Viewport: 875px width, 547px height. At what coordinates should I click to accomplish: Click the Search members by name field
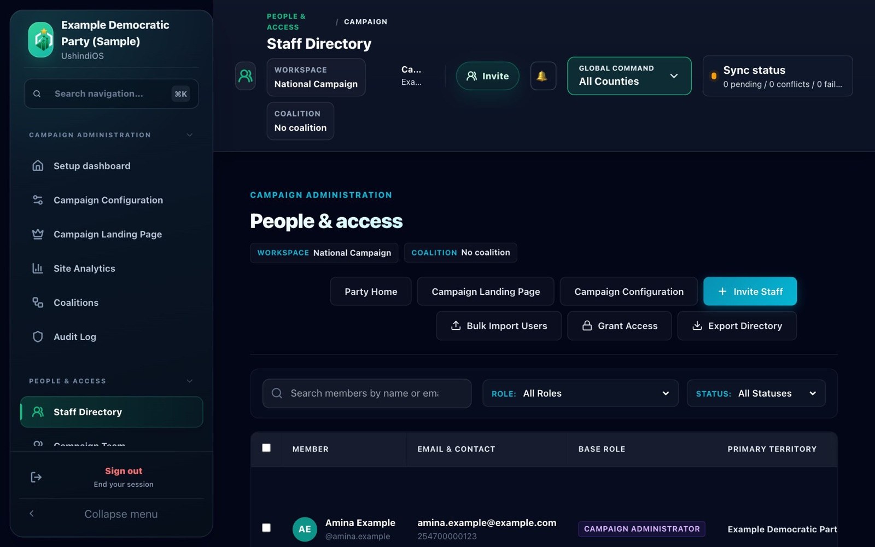point(367,393)
